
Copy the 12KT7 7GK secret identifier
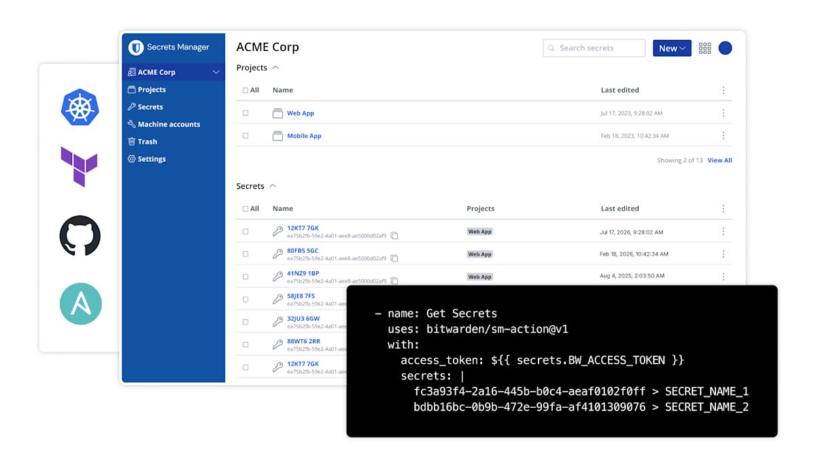tap(394, 235)
